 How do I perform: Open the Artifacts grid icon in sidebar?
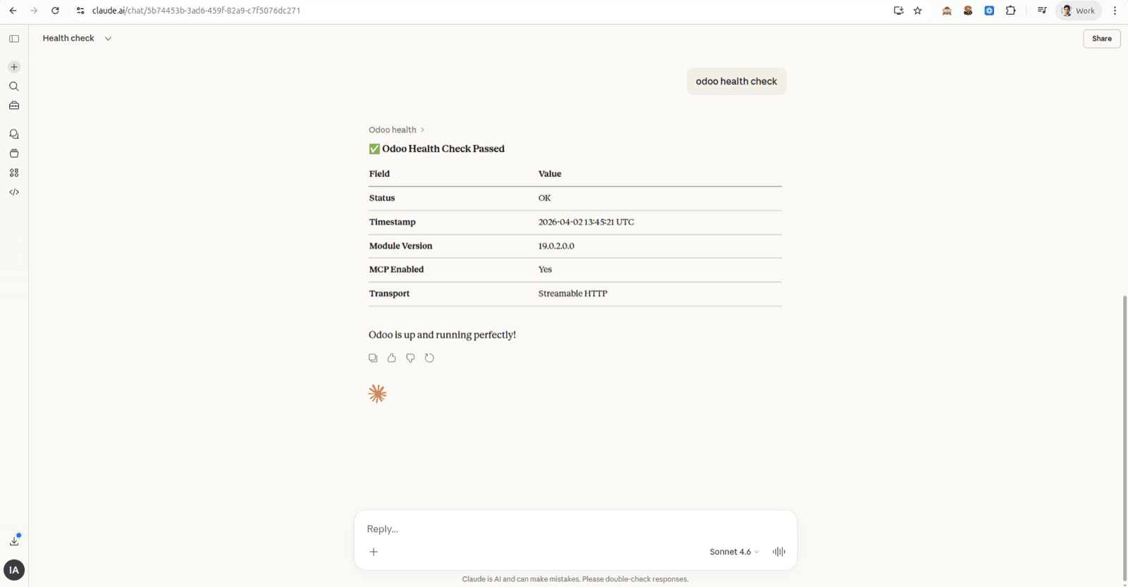pyautogui.click(x=14, y=173)
